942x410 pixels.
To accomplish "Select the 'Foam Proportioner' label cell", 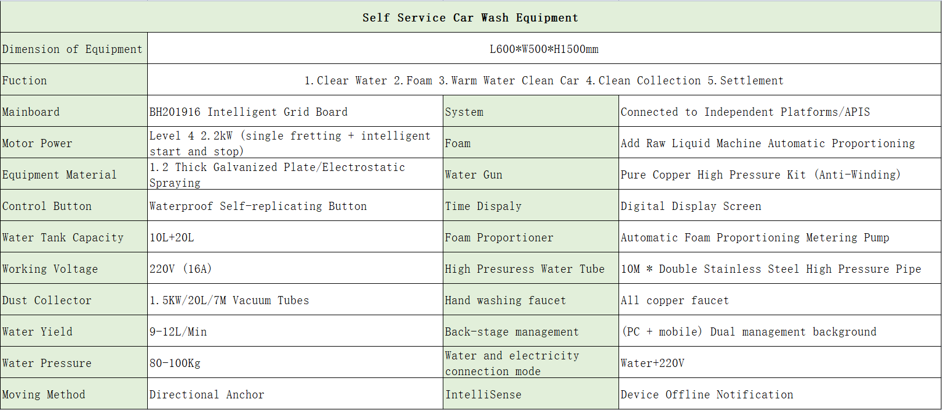I will coord(530,237).
